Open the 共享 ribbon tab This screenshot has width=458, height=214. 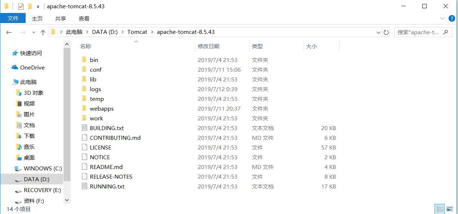pos(60,18)
